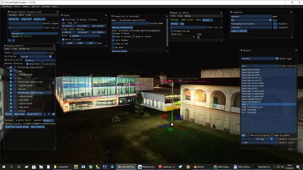Collapse the Properties panel triangle
This screenshot has height=170, width=303.
coord(112,17)
